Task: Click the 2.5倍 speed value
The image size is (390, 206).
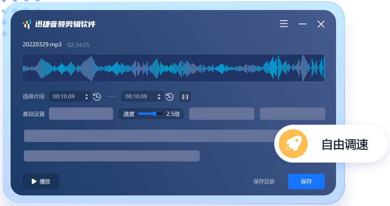Action: pyautogui.click(x=173, y=114)
